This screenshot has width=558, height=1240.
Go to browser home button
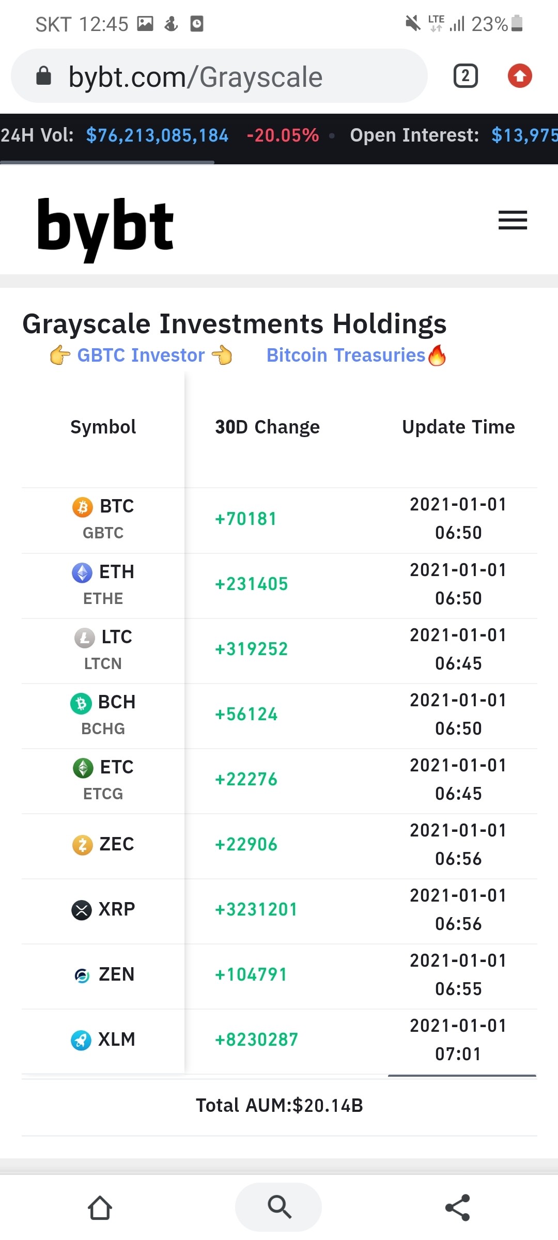coord(100,1207)
